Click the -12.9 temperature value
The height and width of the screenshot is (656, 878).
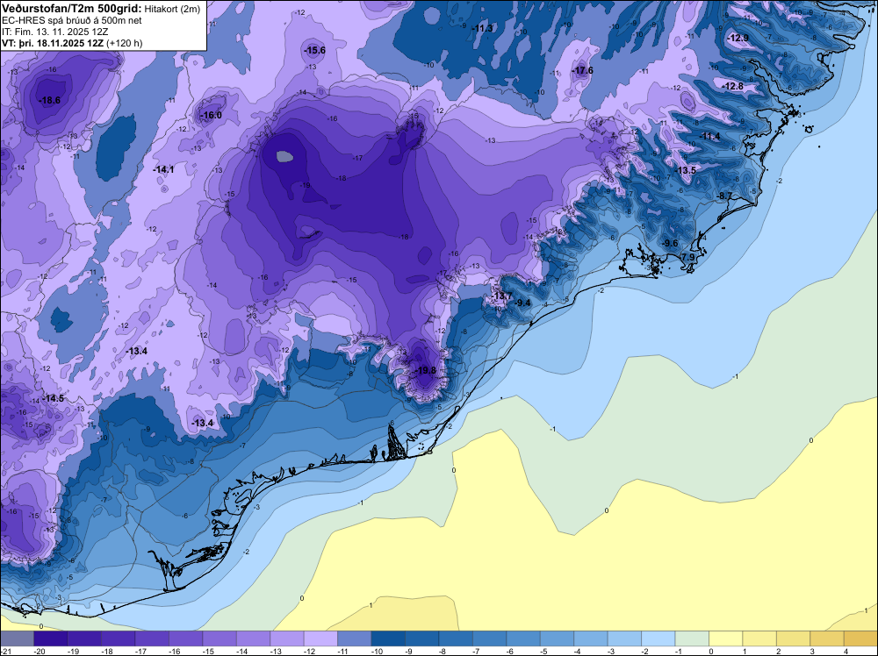[738, 38]
